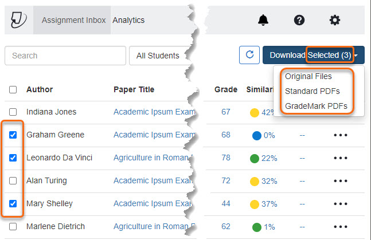
Task: Open more options for Mary Shelley
Action: [x=341, y=203]
